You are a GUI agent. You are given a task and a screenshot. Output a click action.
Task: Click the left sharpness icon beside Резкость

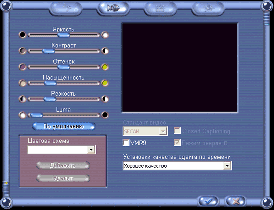(22, 99)
